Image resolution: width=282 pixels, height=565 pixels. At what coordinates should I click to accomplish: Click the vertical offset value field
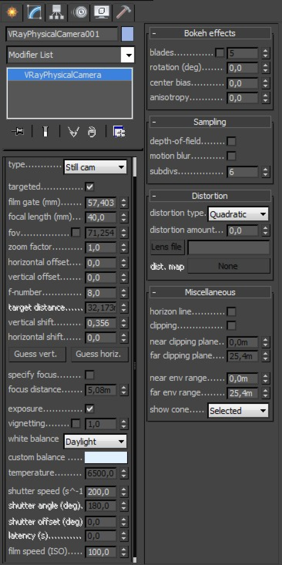101,278
